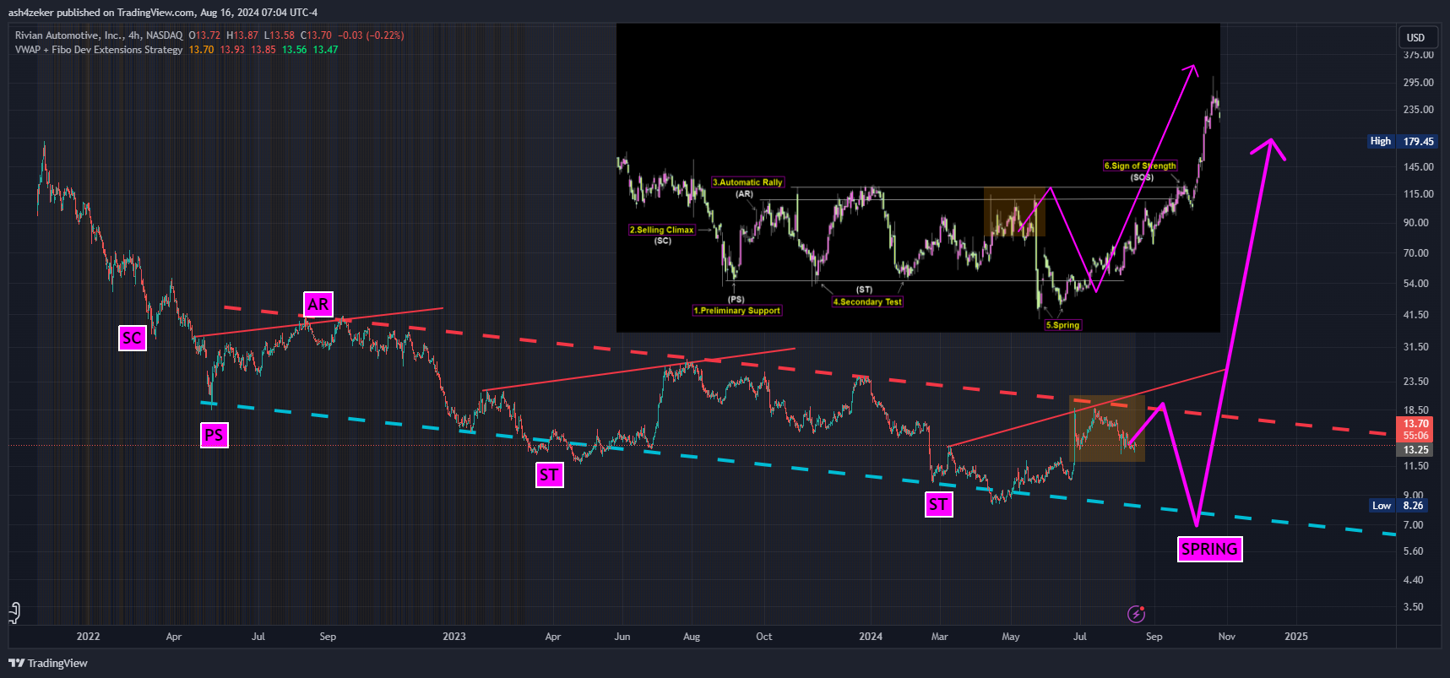Click the 54.00 level on price scale
The height and width of the screenshot is (678, 1450).
(x=1416, y=284)
